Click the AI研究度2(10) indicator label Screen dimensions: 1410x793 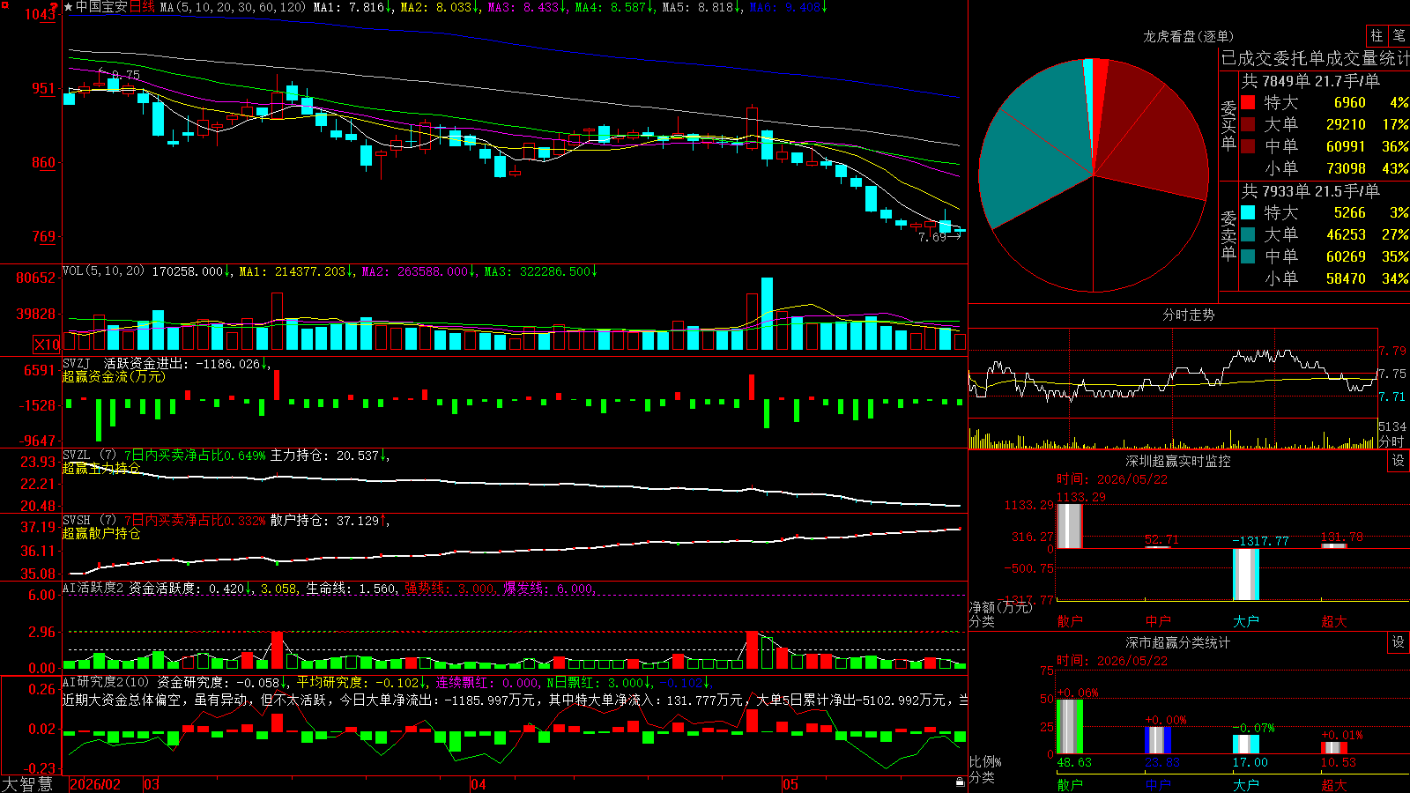coord(106,682)
